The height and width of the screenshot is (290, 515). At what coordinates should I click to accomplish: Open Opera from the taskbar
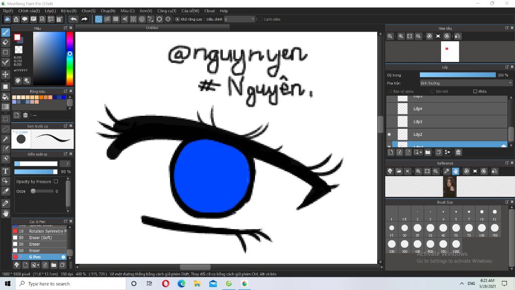click(165, 283)
